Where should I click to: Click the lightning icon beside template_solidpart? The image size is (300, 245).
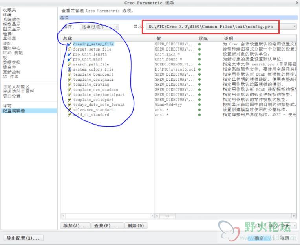click(69, 100)
